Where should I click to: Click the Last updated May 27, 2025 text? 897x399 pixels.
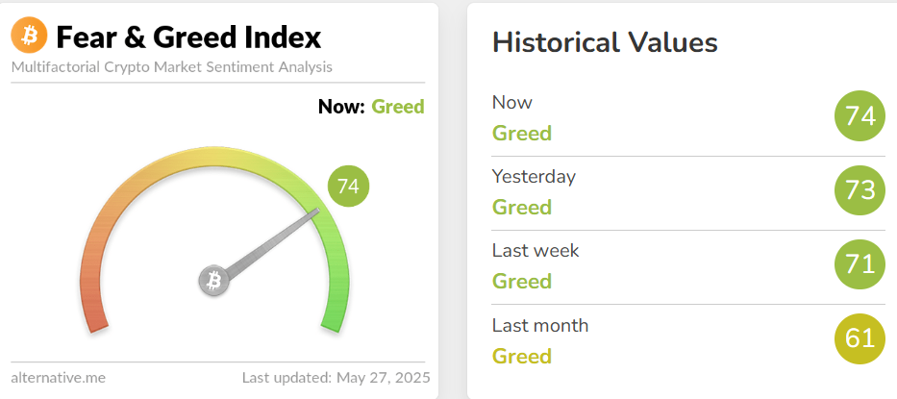tap(336, 377)
